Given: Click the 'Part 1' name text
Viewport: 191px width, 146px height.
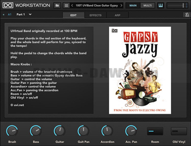Looking at the screenshot, I should (21, 14).
